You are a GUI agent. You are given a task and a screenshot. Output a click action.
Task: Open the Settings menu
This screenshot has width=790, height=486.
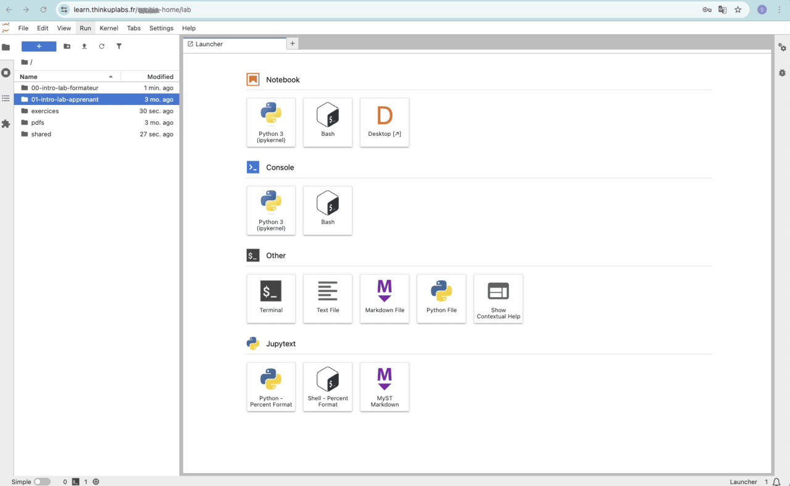click(161, 28)
